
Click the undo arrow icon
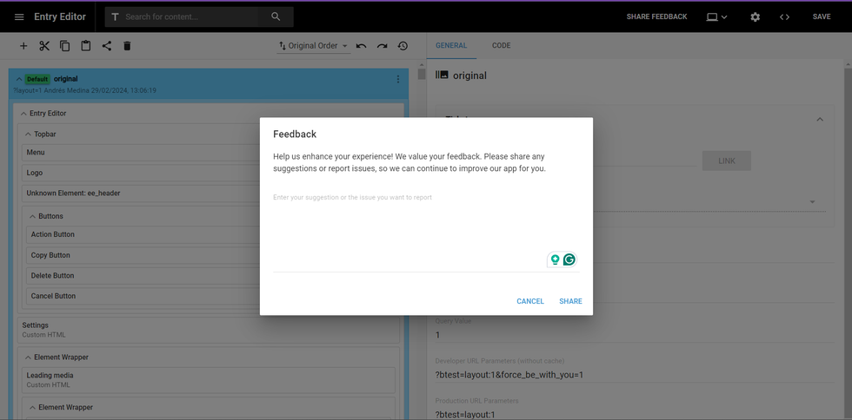pos(362,46)
